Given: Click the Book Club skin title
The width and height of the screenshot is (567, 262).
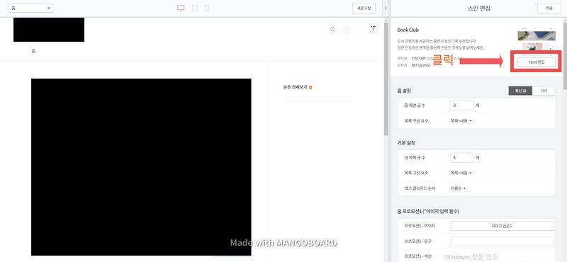Looking at the screenshot, I should (x=408, y=30).
